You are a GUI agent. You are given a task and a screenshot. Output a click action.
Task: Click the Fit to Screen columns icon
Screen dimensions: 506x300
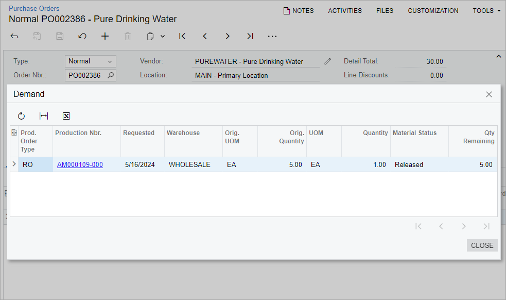pyautogui.click(x=44, y=116)
